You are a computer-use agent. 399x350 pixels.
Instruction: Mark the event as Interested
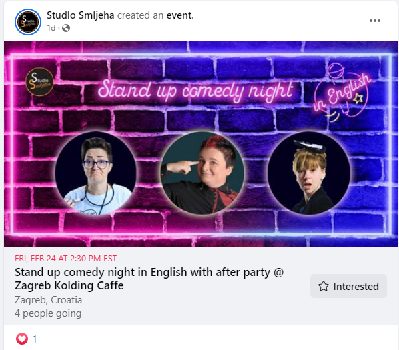click(x=348, y=286)
